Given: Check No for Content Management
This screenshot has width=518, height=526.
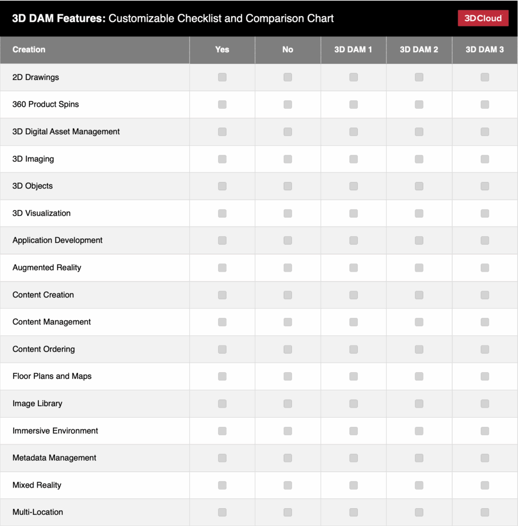Looking at the screenshot, I should 288,322.
